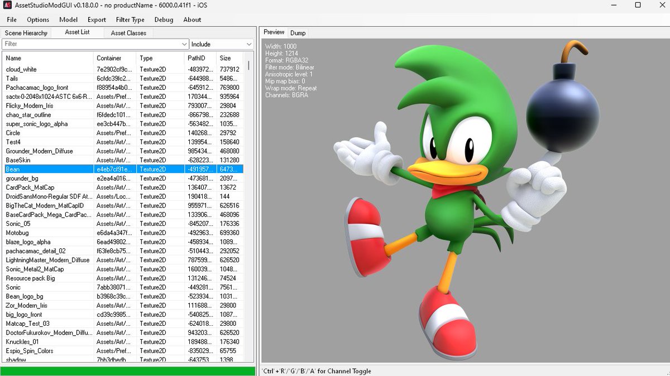Select the Dump tab
Screen dimensions: 670x376
(x=298, y=33)
